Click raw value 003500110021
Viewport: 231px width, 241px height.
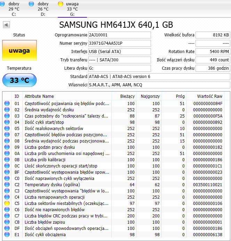pos(208,185)
